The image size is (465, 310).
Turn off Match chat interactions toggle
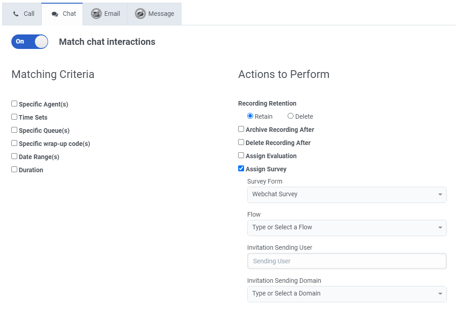(x=29, y=42)
